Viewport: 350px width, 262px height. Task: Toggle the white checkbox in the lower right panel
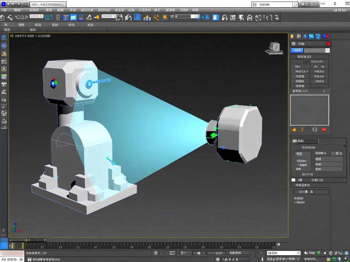pyautogui.click(x=293, y=180)
